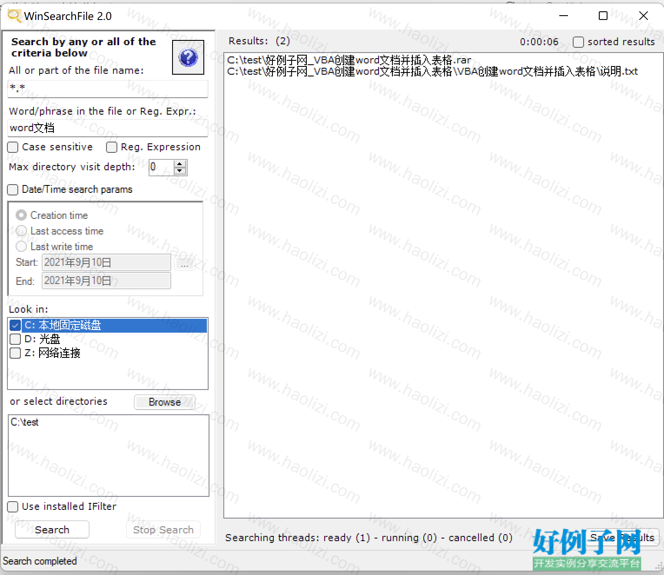Open the Start date ellipsis picker
The image size is (664, 575).
[184, 263]
